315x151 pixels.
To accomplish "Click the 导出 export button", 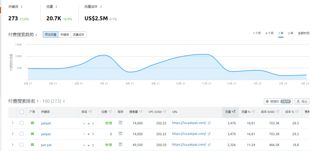I will [302, 102].
